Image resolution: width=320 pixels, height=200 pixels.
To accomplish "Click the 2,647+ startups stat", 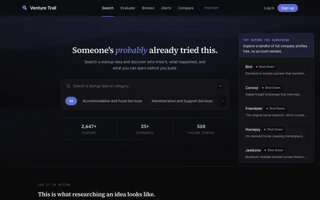I will (89, 129).
